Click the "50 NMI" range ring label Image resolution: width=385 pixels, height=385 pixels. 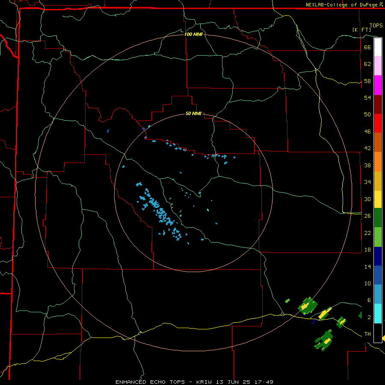pos(193,113)
